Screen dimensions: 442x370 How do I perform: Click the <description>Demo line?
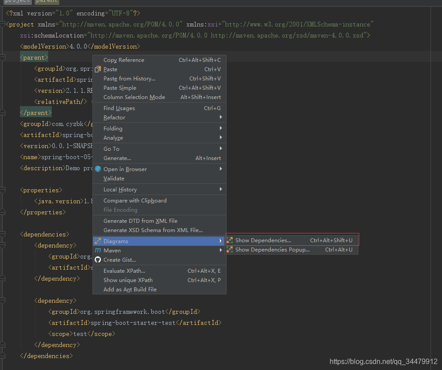click(56, 168)
